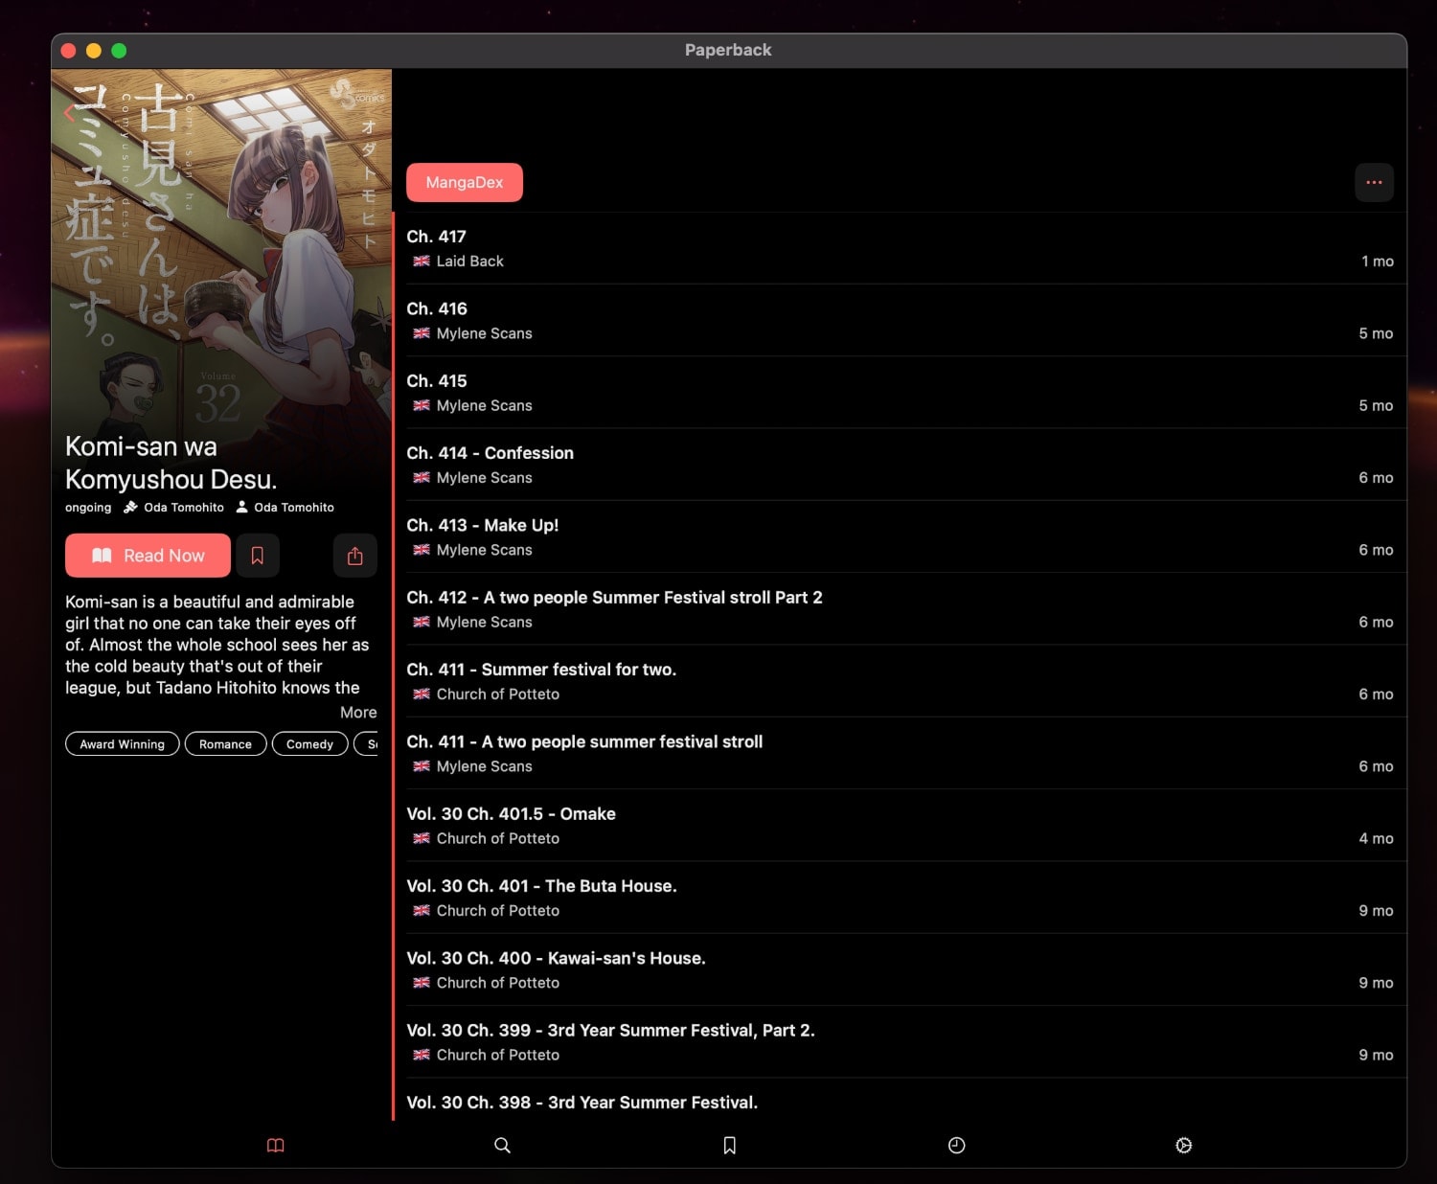
Task: Open the History clock icon
Action: tap(956, 1145)
